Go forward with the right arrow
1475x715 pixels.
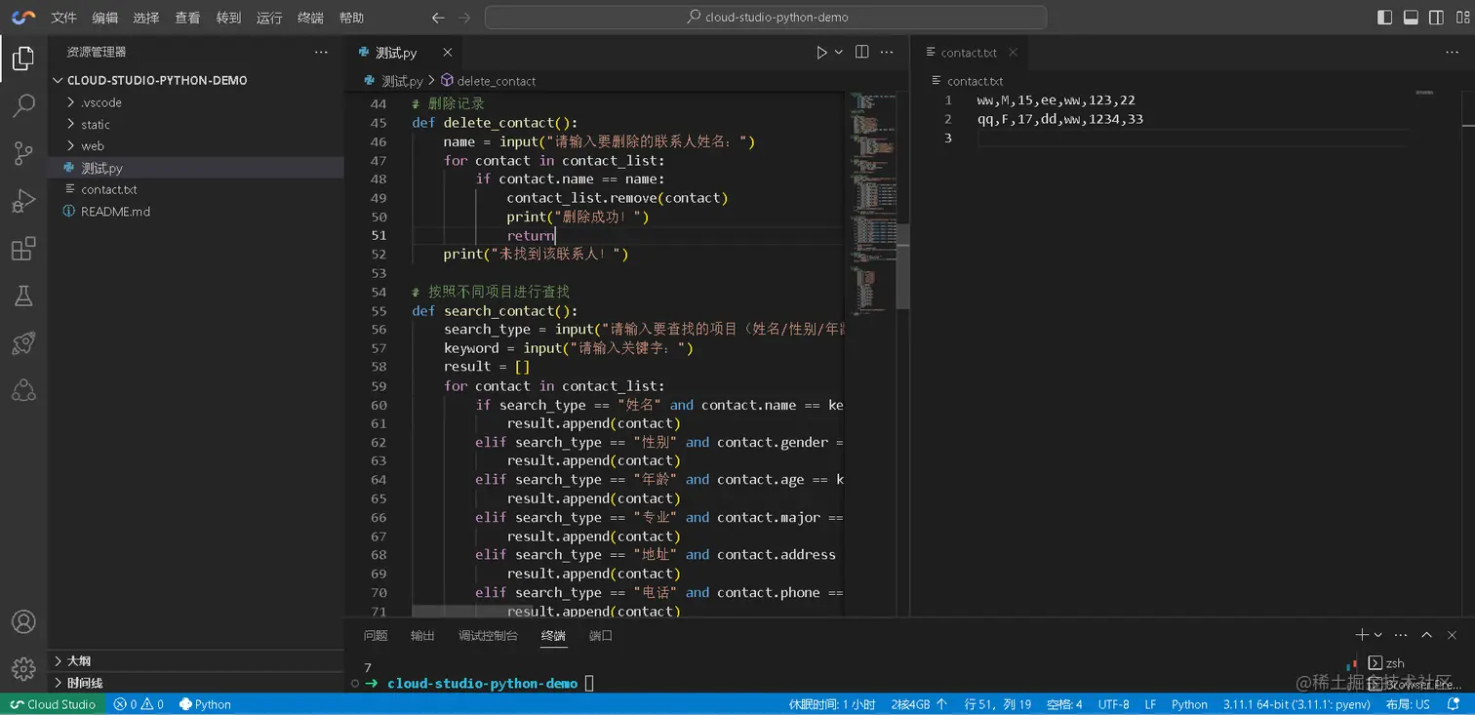[464, 18]
